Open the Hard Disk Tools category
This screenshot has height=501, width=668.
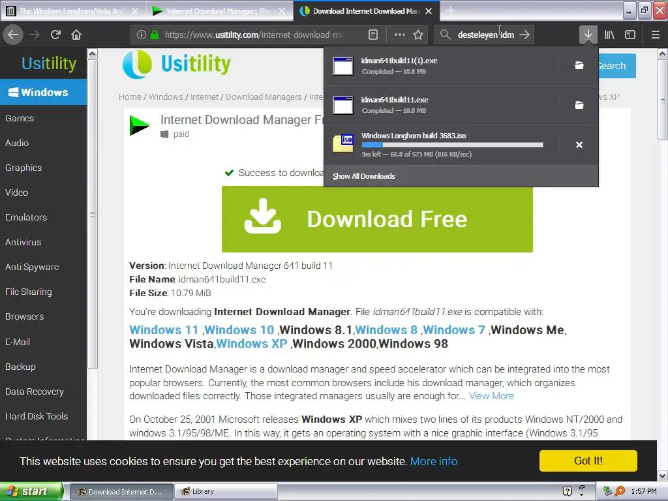[37, 416]
